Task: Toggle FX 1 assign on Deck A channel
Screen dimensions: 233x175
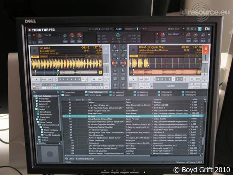Action: point(113,63)
